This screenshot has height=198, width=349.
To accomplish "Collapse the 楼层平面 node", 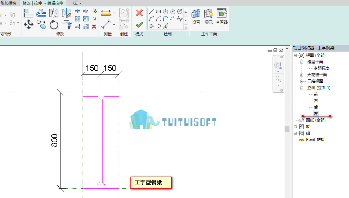I will pyautogui.click(x=302, y=62).
